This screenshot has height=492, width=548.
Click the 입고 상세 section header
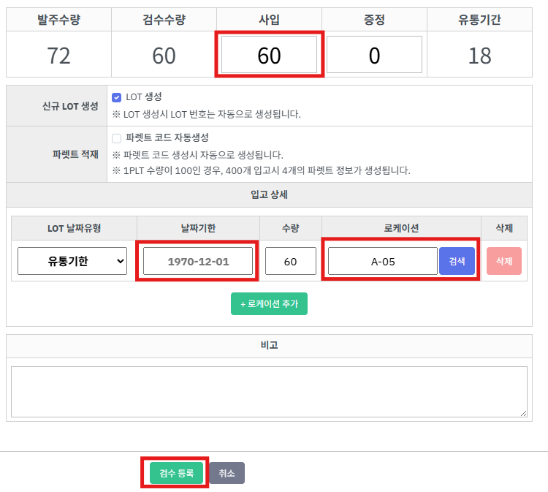[x=269, y=194]
